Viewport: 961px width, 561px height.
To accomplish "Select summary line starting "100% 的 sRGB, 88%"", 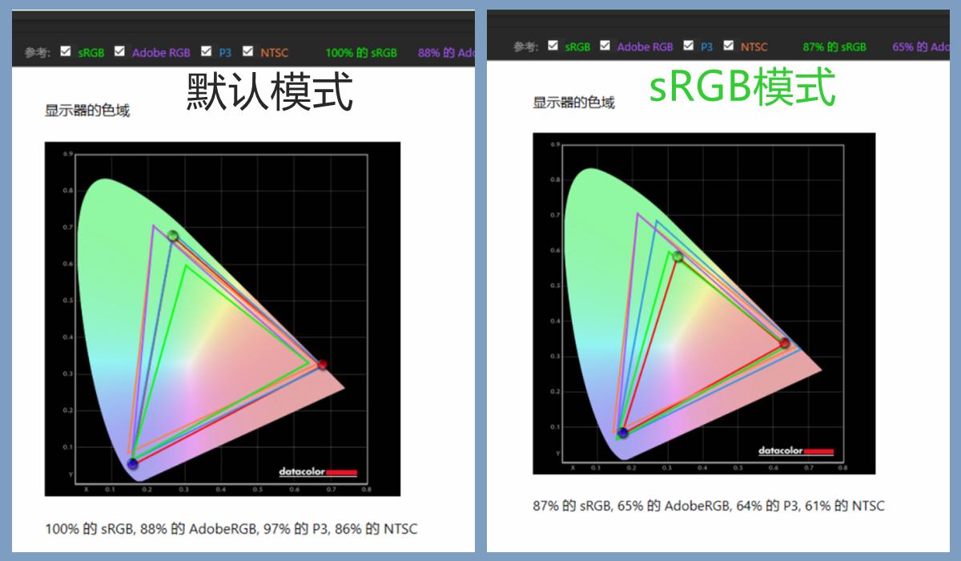I will [231, 529].
